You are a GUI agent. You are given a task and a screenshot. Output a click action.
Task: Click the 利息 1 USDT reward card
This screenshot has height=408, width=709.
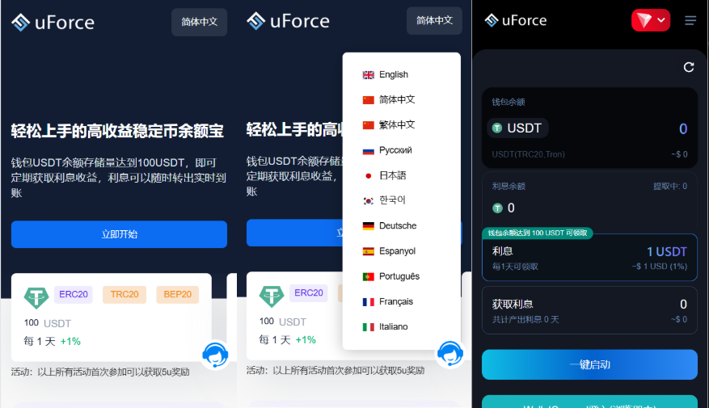[x=589, y=258]
